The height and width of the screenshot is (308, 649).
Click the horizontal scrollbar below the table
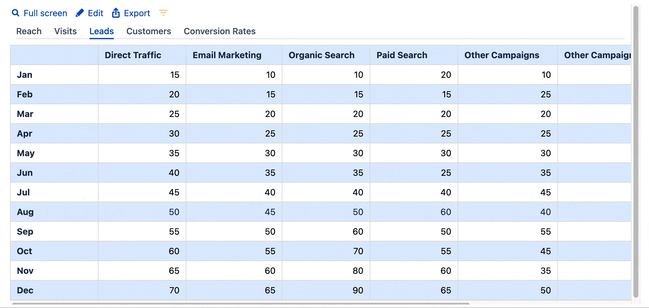240,304
